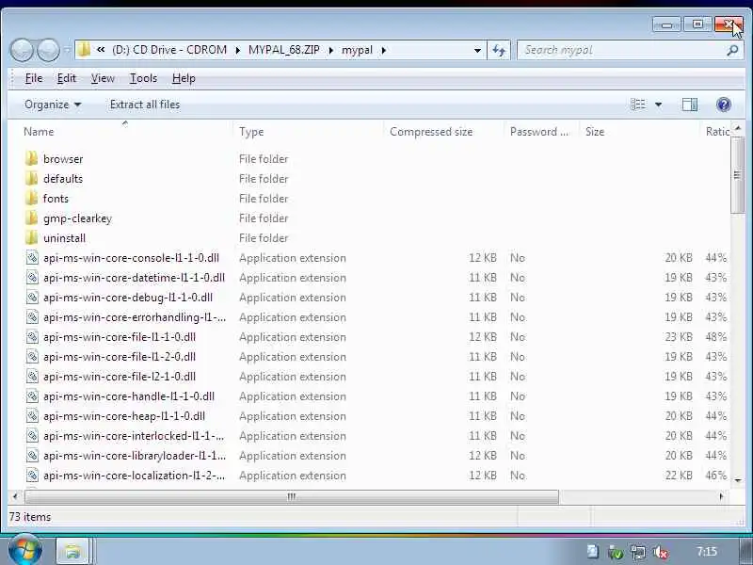Click the search magnifier icon
This screenshot has height=565, width=753.
(732, 50)
